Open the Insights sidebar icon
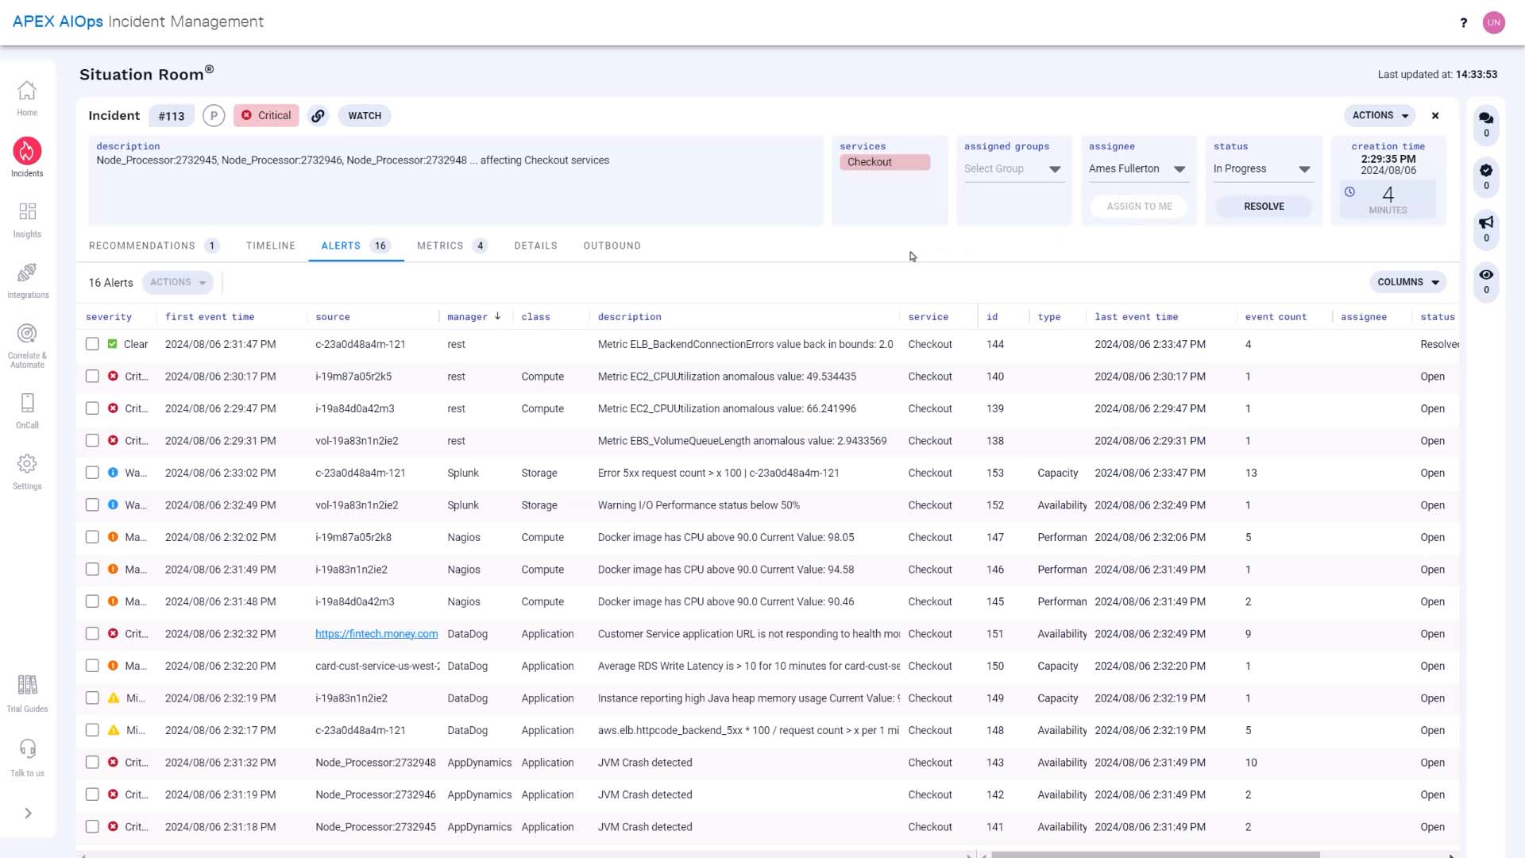This screenshot has width=1525, height=858. (x=27, y=211)
